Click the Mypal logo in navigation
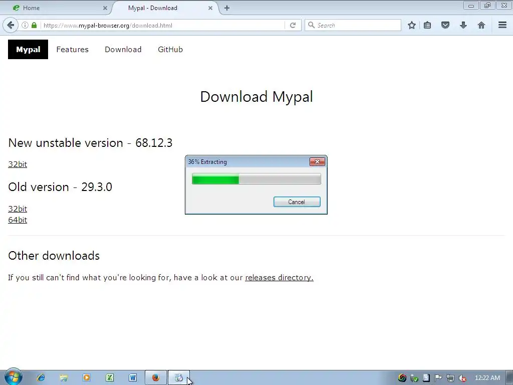Screen dimensions: 513x385 tap(28, 50)
